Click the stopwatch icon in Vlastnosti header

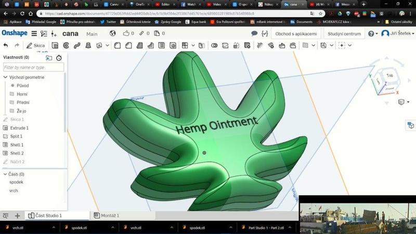click(x=59, y=58)
